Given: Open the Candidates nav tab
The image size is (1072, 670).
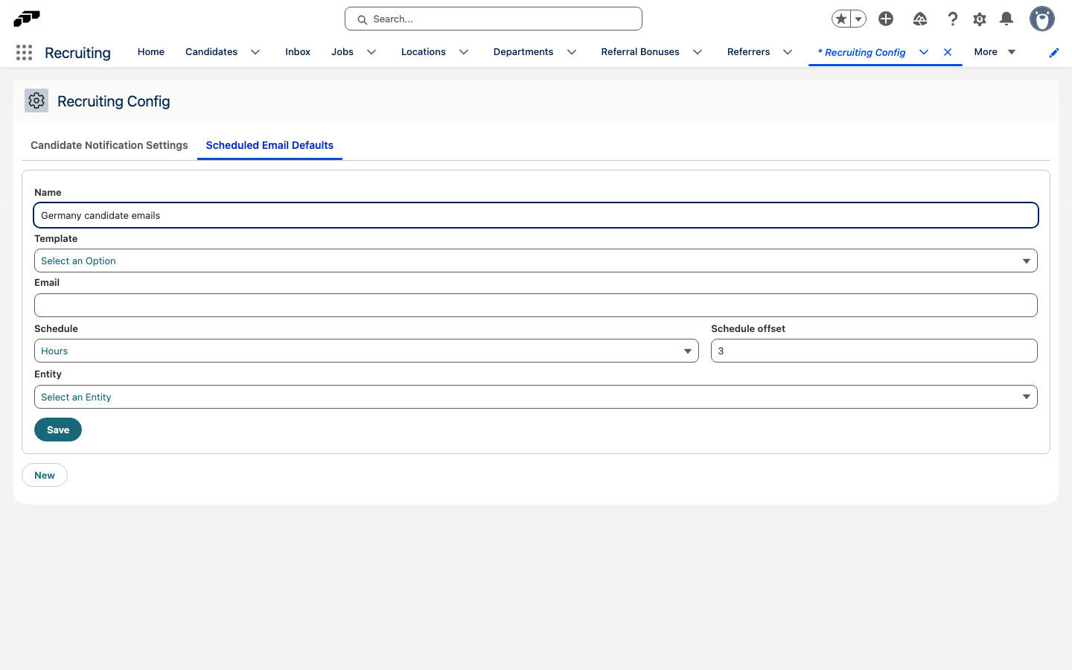Looking at the screenshot, I should (211, 52).
